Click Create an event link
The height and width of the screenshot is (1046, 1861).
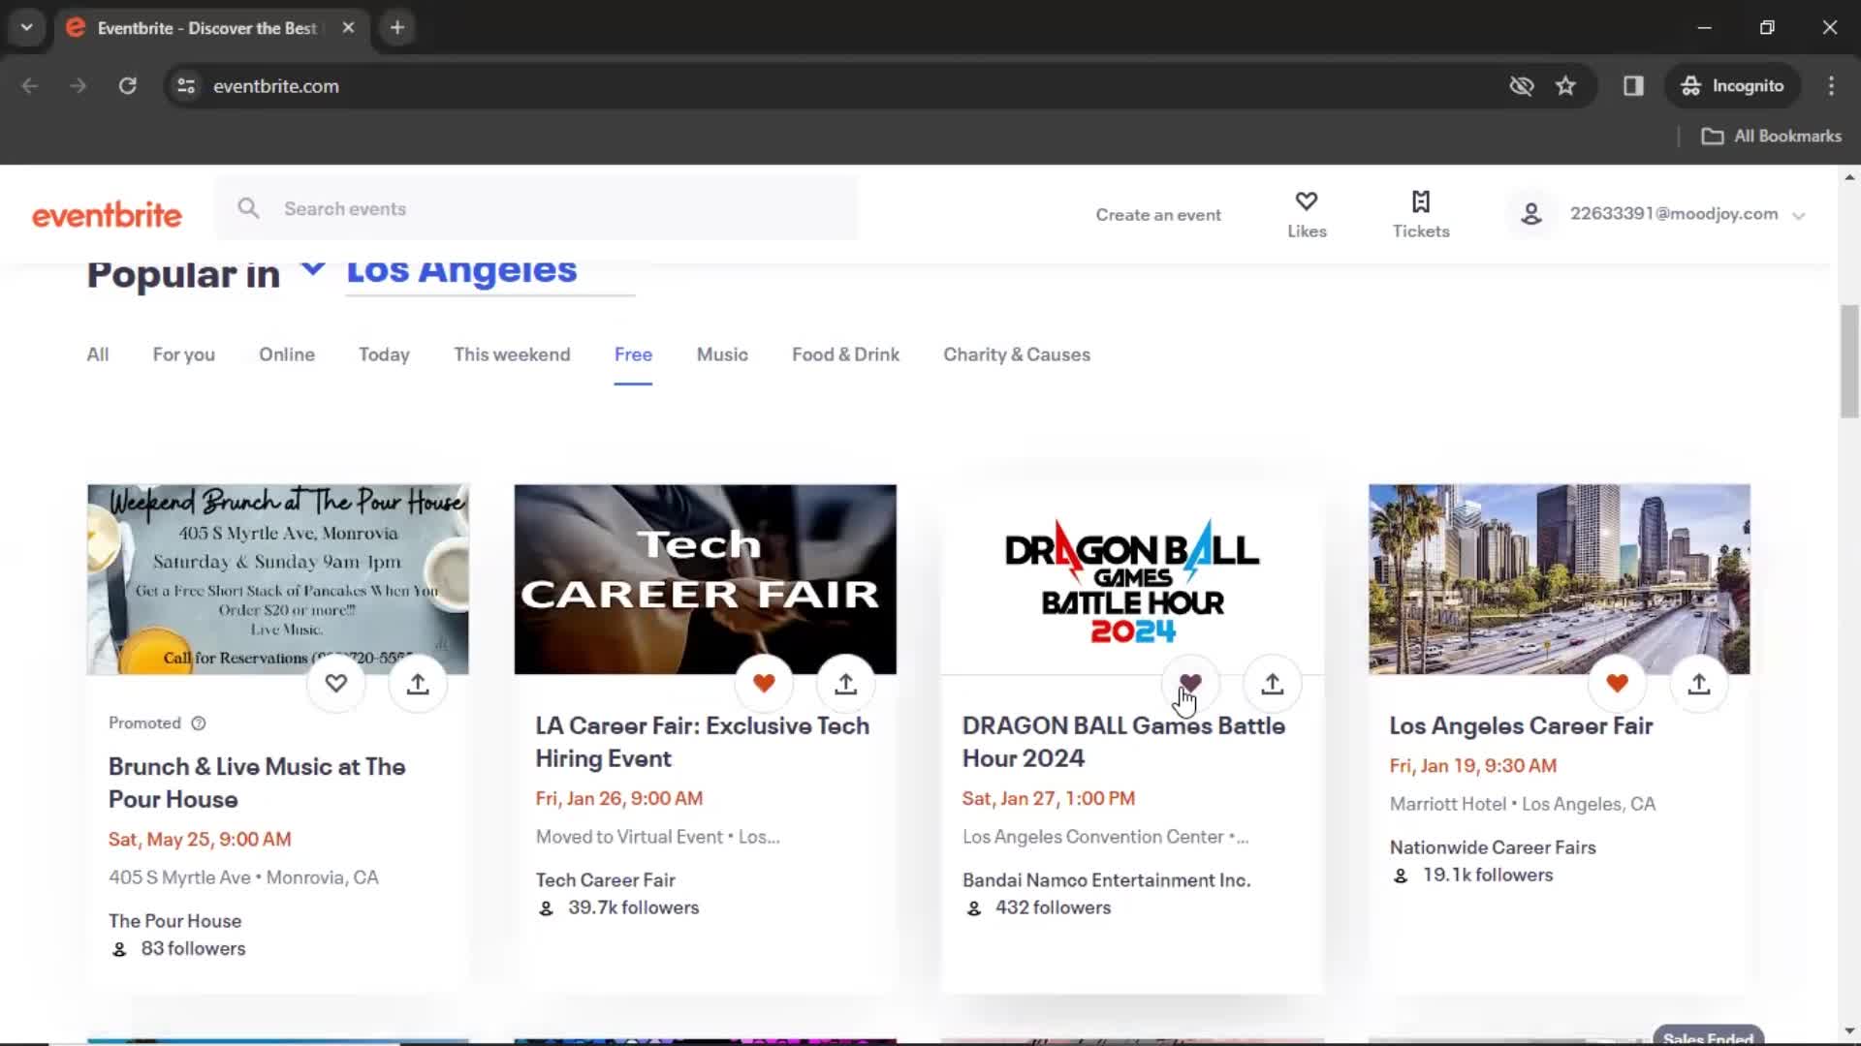click(1158, 215)
